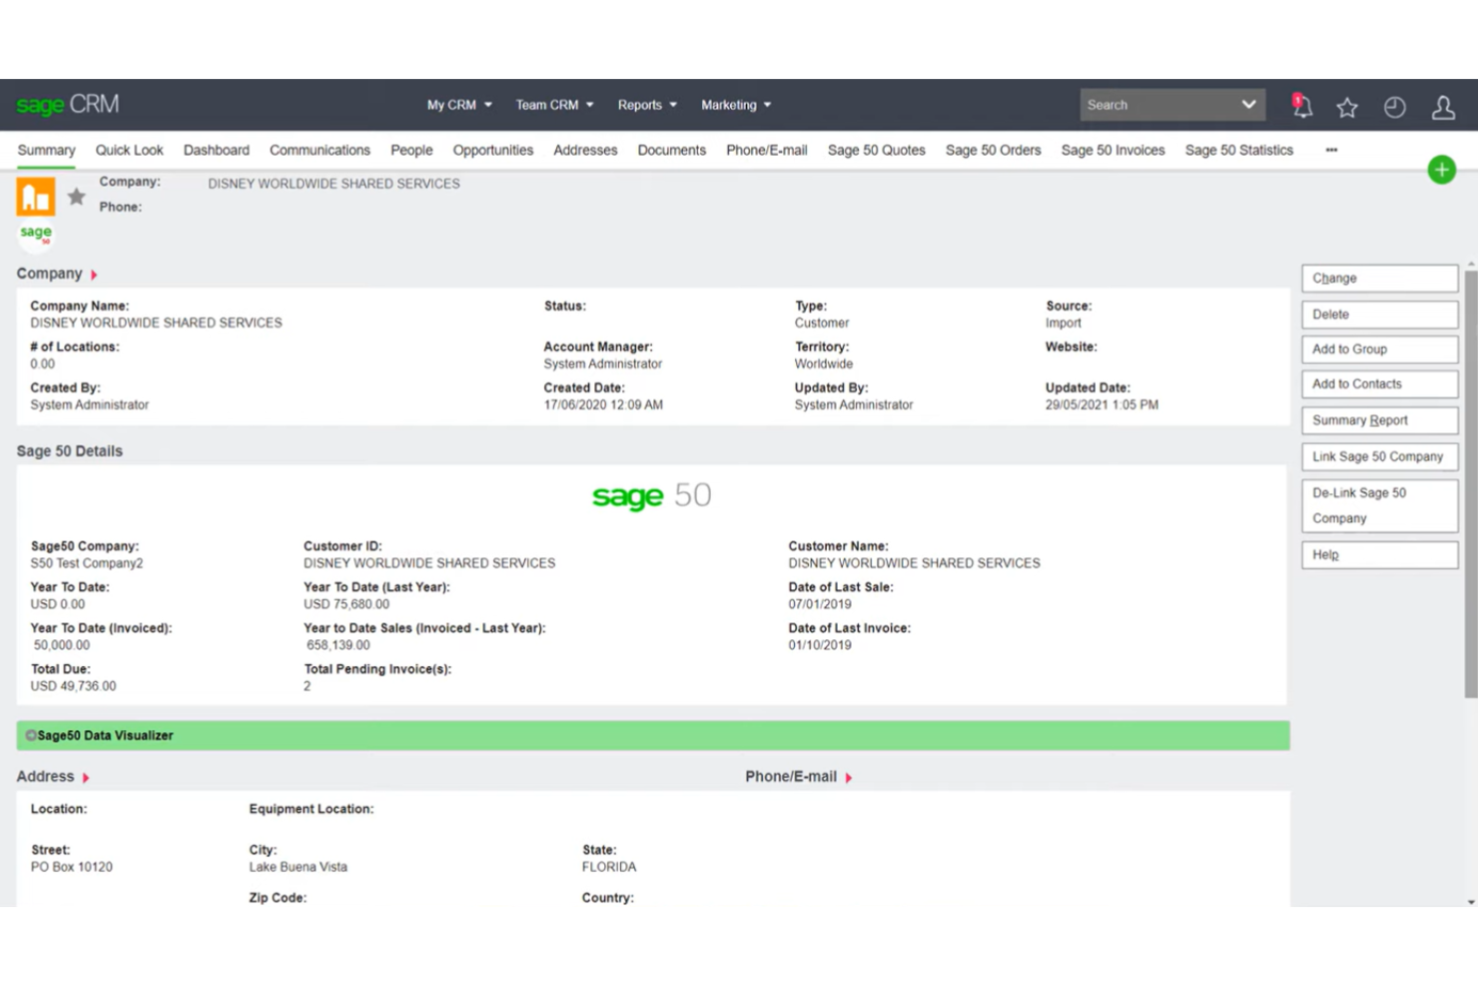Click the Source value Import

(x=1064, y=324)
